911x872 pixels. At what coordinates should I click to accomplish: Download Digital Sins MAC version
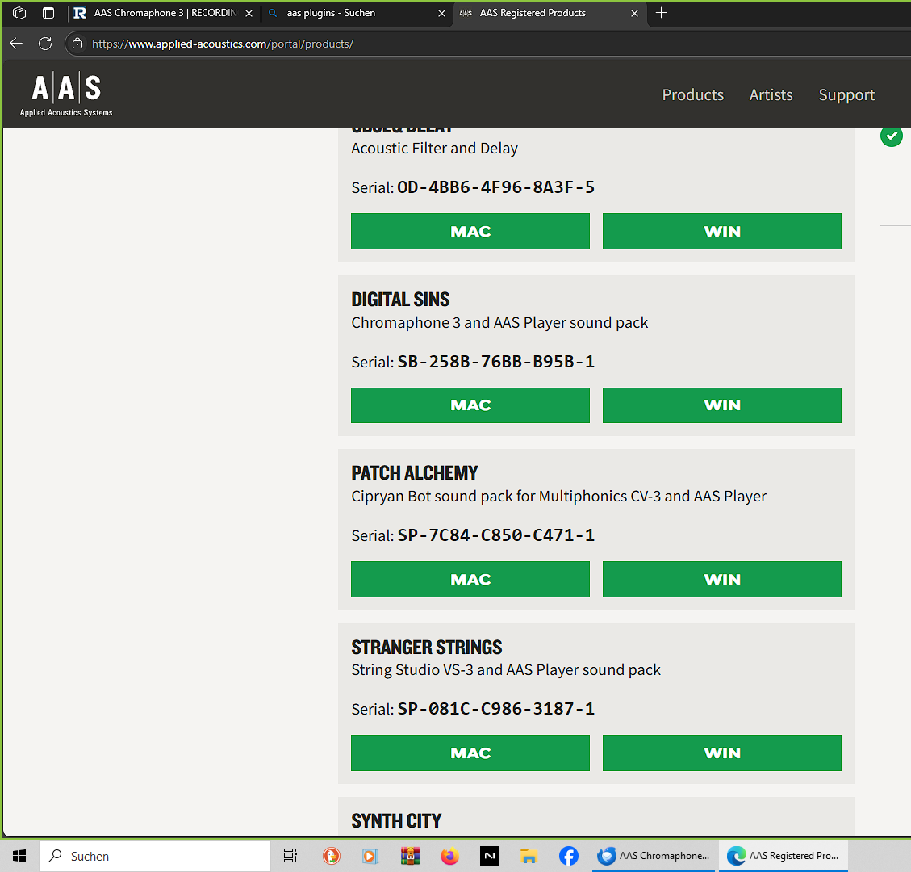[x=470, y=405]
